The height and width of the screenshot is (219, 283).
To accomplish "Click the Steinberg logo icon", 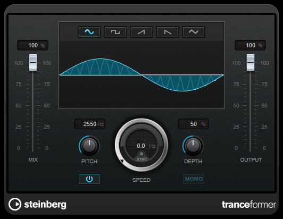I will coord(15,204).
